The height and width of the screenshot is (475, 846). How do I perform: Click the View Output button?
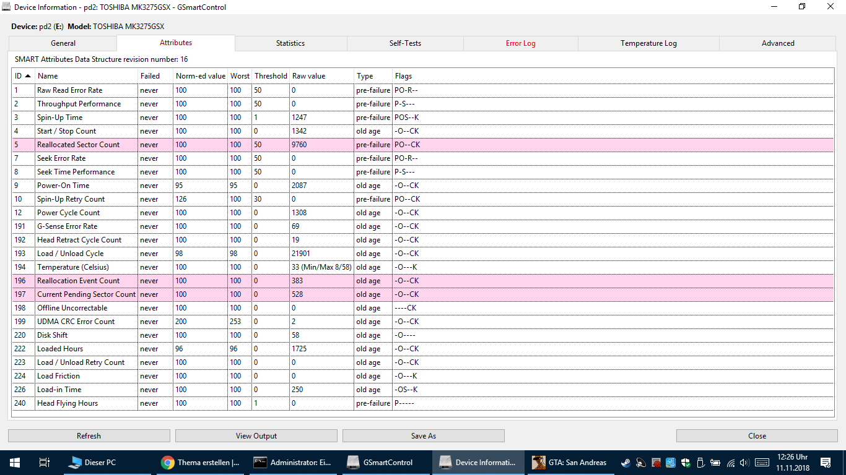coord(256,436)
